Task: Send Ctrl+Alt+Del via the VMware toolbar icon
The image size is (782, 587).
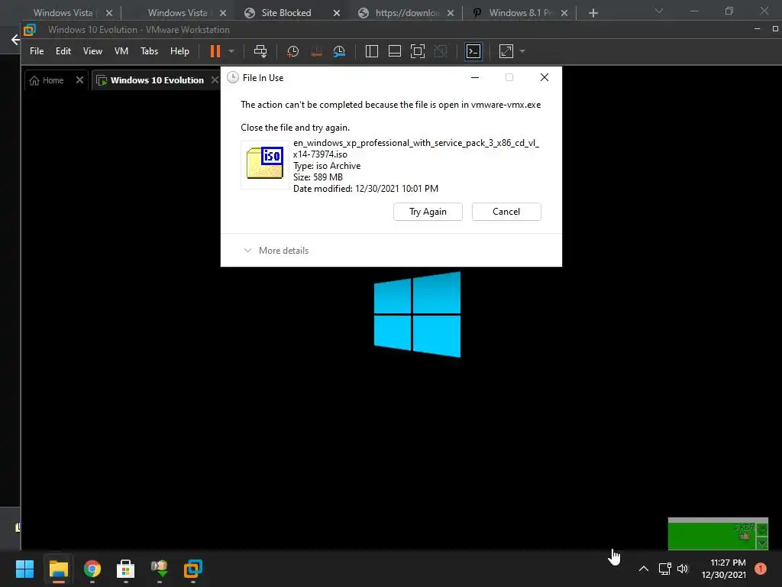Action: pos(260,51)
